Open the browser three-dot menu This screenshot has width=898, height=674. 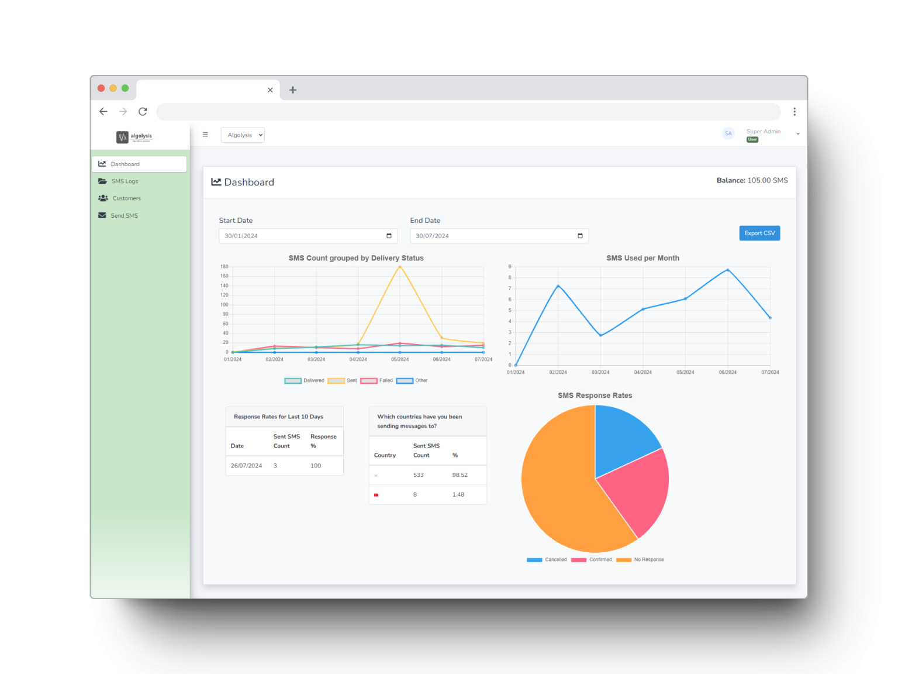pyautogui.click(x=794, y=111)
